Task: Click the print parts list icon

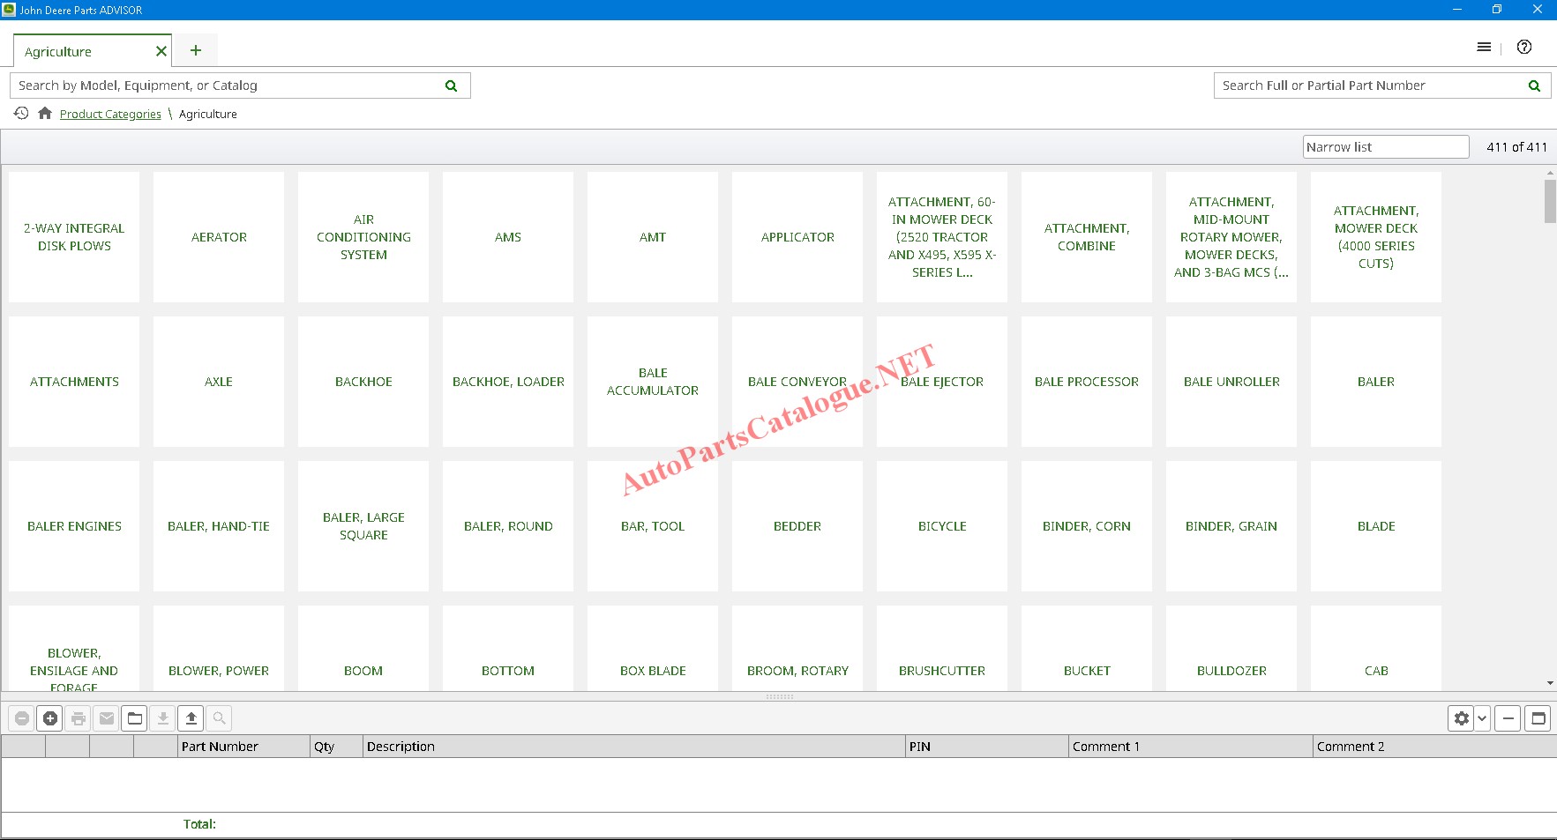Action: point(79,718)
